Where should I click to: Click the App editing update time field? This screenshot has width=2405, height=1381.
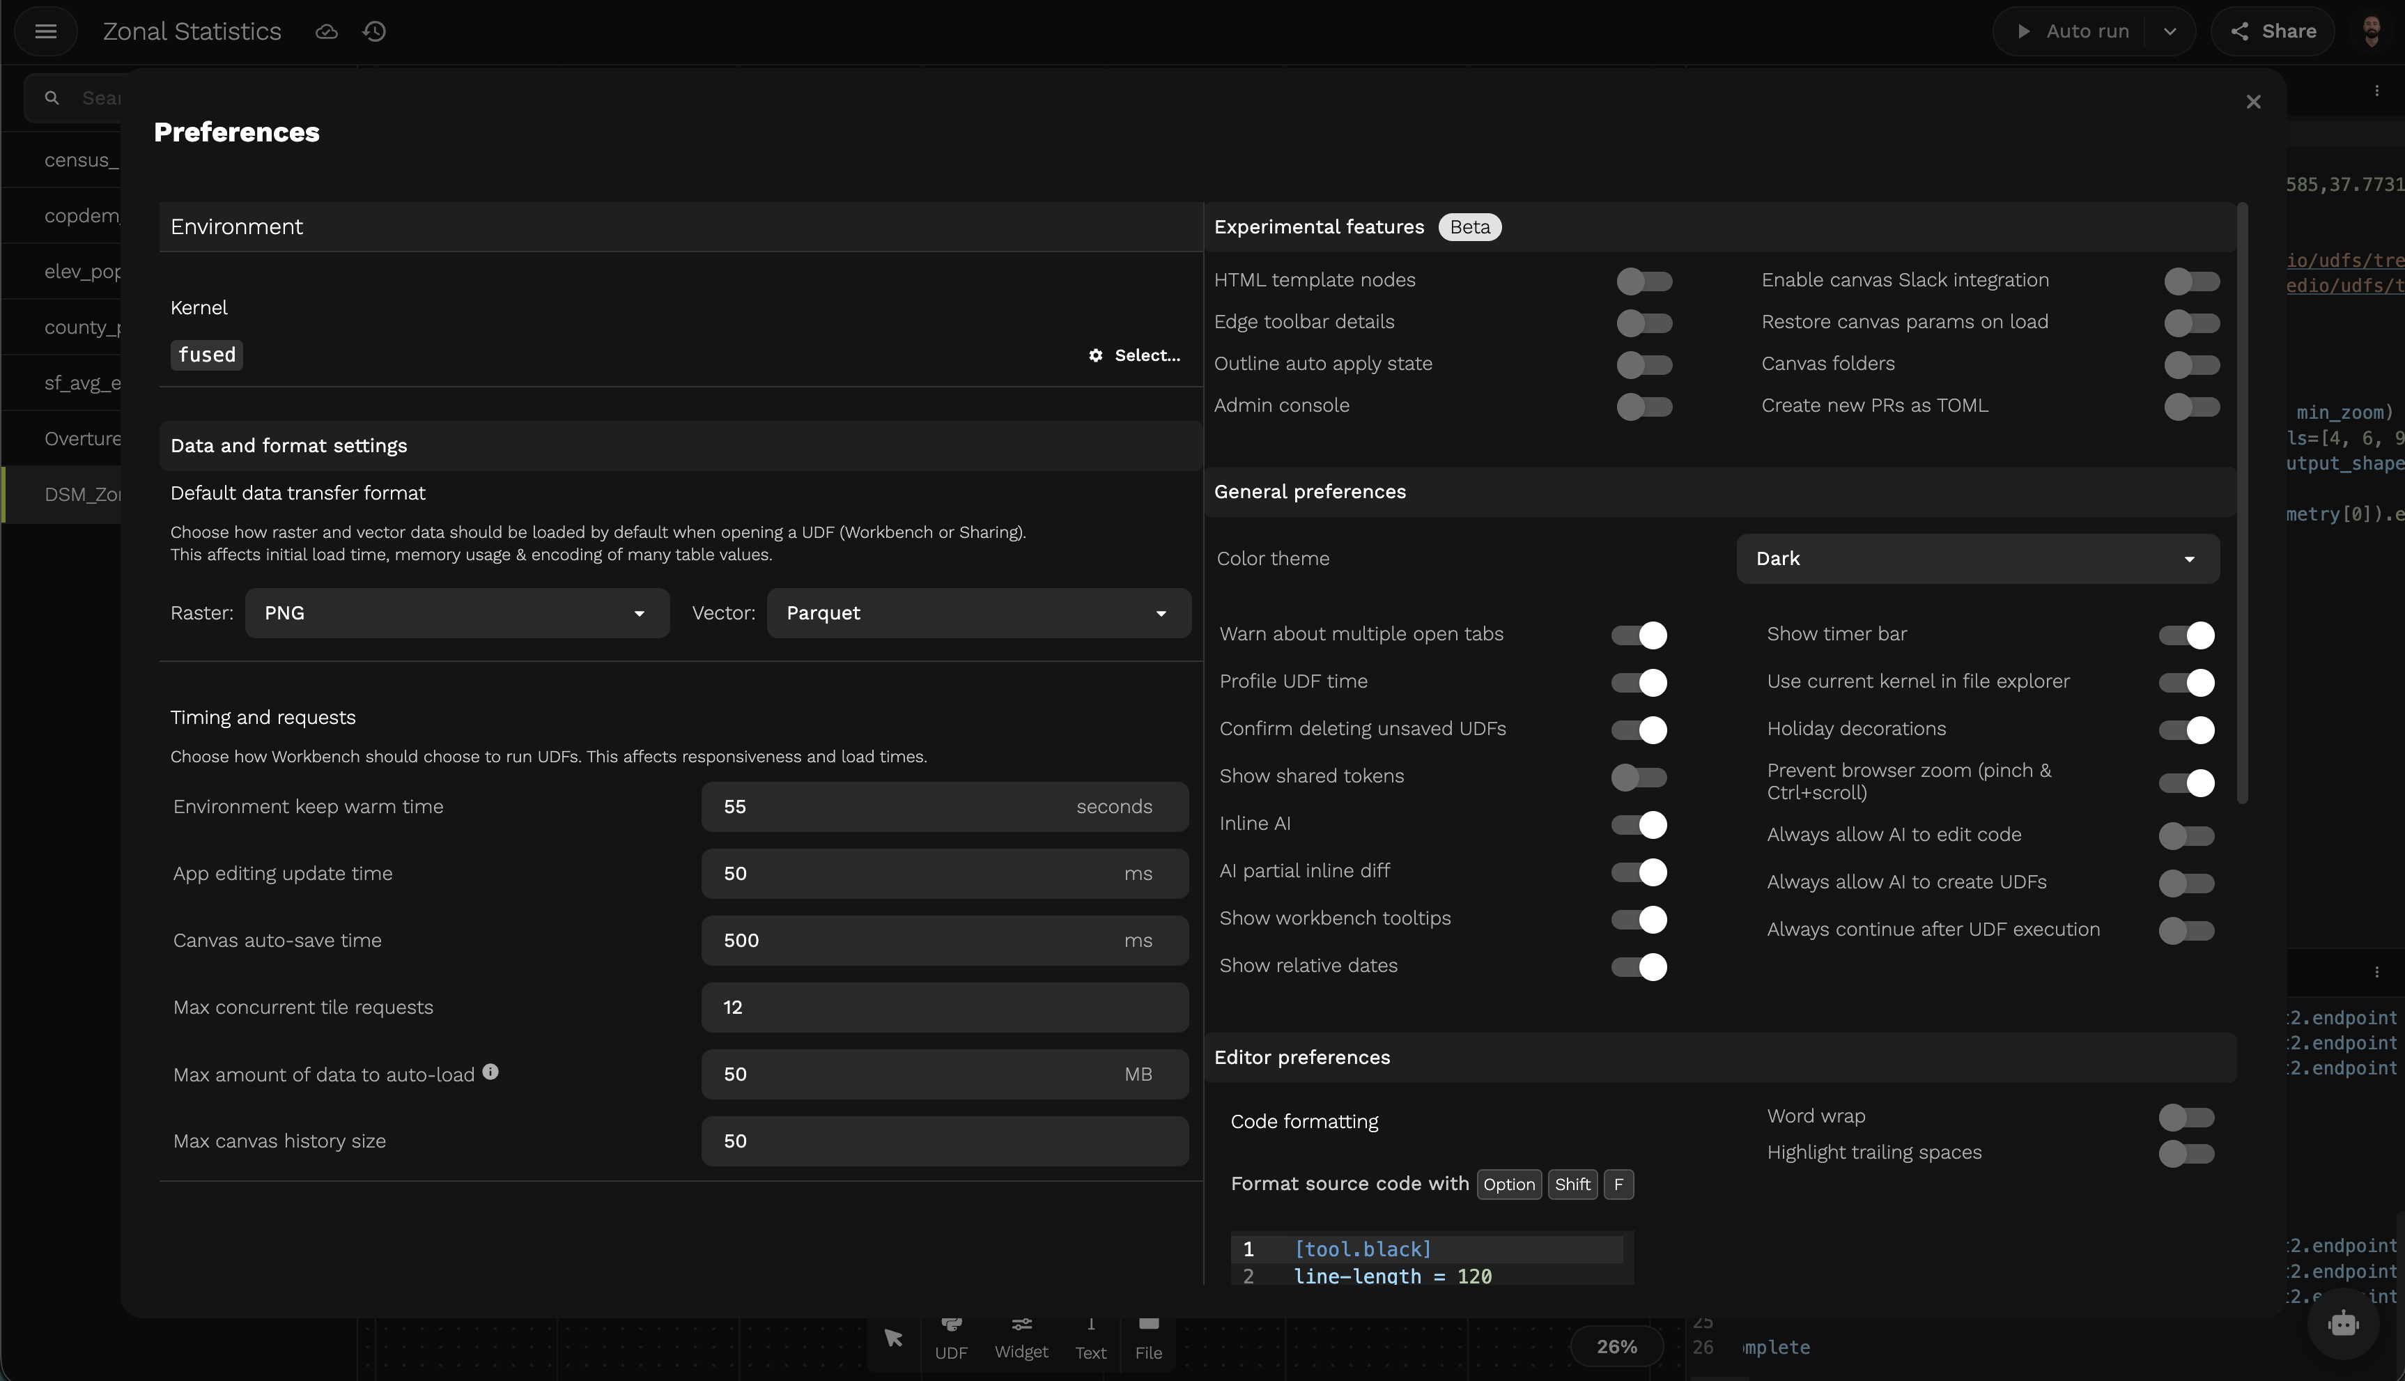pyautogui.click(x=945, y=874)
